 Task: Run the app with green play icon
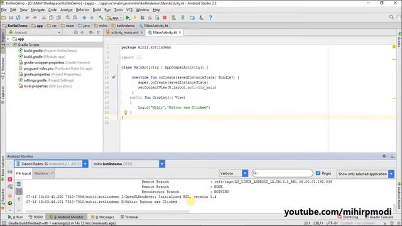(128, 18)
